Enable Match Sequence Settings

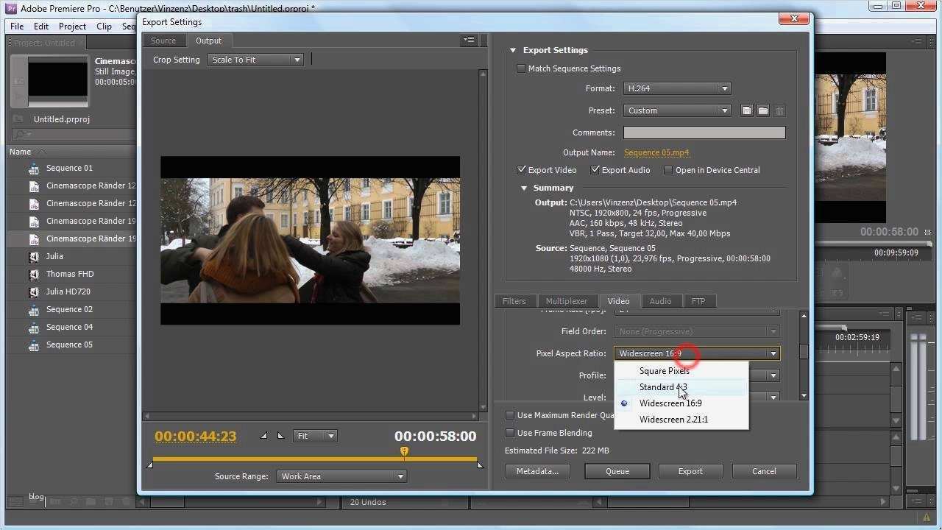coord(521,68)
